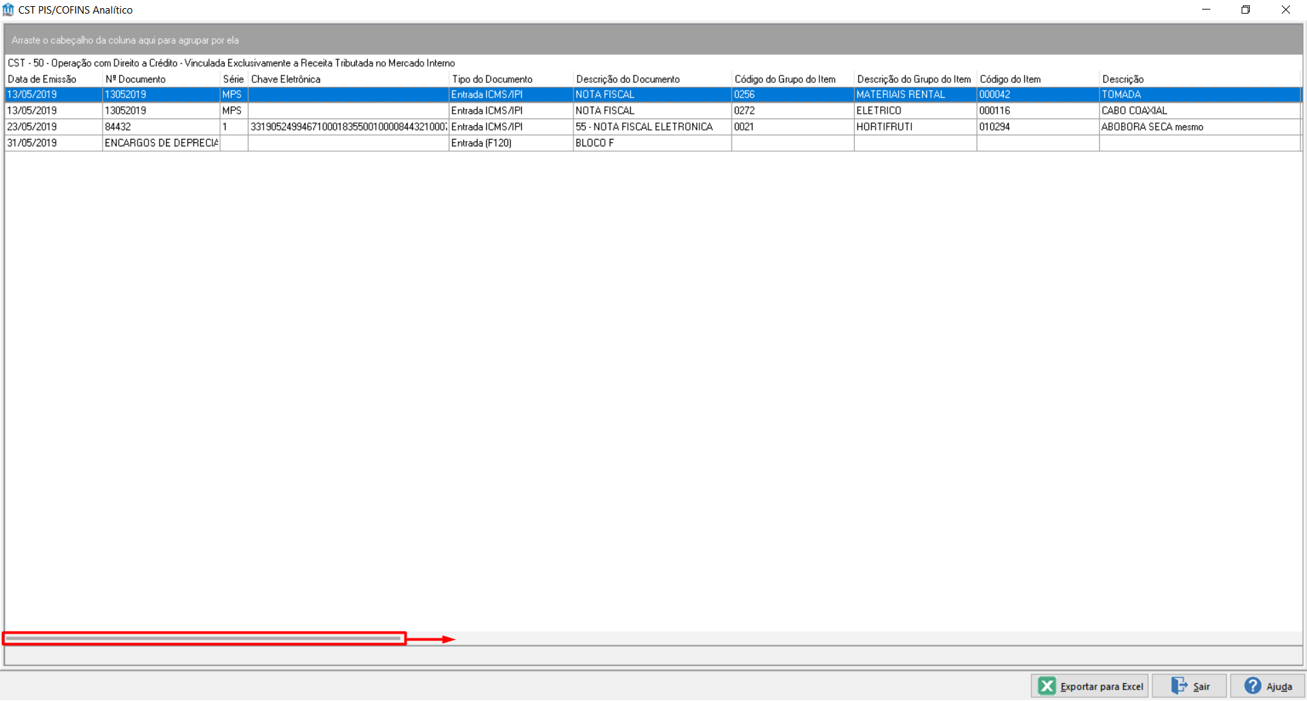1307x701 pixels.
Task: Select the CABO COAXIAL row cell
Action: point(1200,110)
